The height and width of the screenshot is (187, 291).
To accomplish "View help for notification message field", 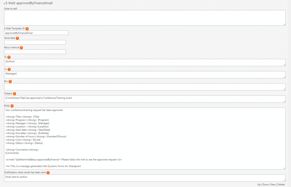I will click(x=48, y=172).
